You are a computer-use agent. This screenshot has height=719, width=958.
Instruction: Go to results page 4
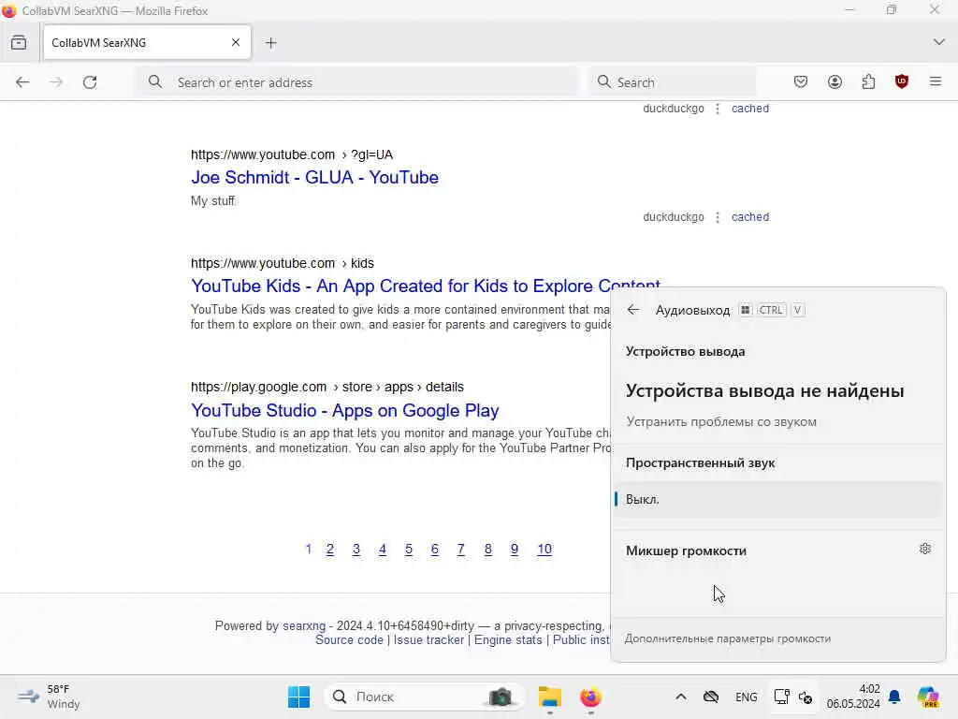click(383, 549)
